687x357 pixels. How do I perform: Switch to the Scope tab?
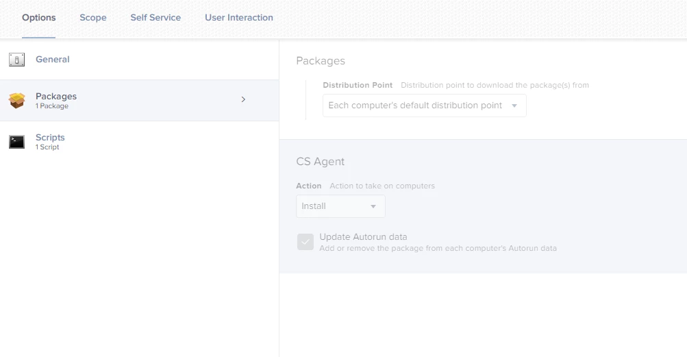coord(93,18)
